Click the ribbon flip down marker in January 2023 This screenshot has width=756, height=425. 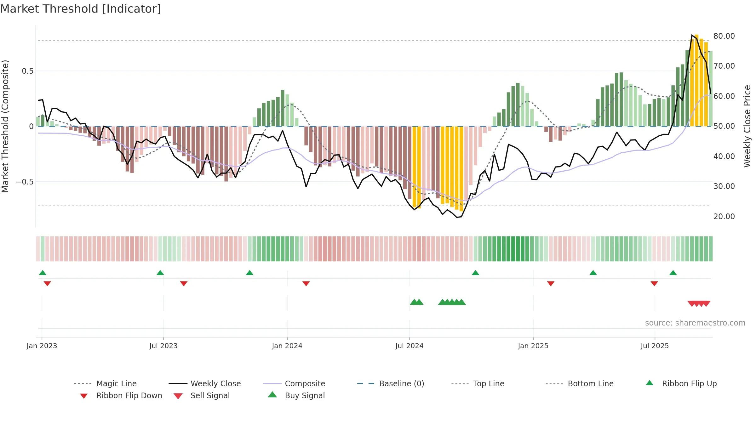pos(47,284)
